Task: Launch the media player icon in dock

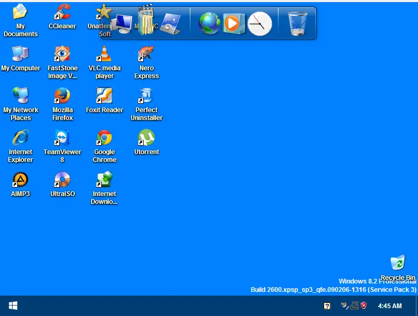Action: (233, 24)
